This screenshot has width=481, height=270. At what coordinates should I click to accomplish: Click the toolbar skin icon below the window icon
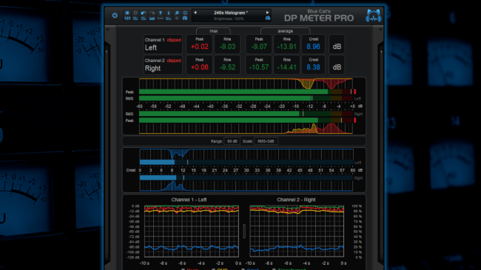tap(185, 18)
